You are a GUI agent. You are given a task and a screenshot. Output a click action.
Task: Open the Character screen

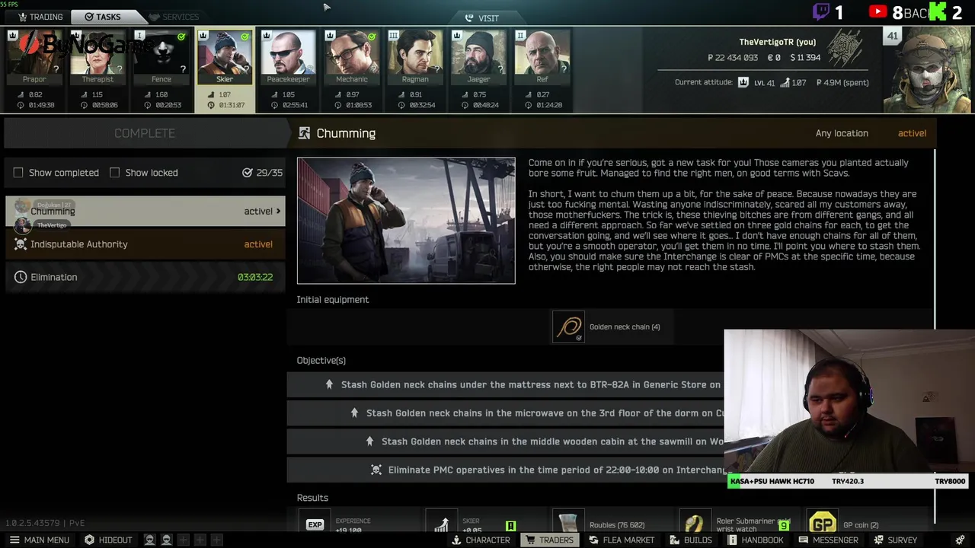tap(481, 540)
